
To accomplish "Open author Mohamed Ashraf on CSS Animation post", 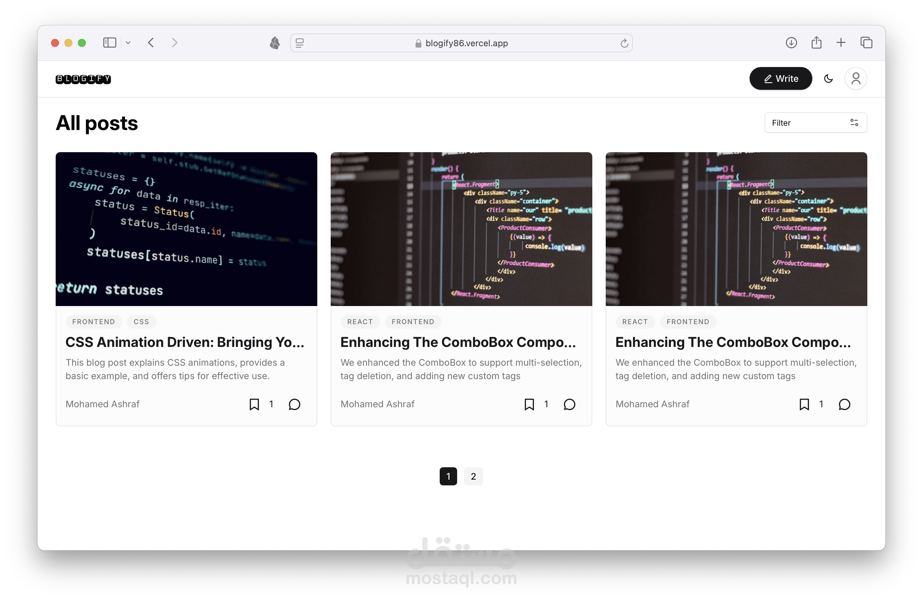I will pos(102,404).
